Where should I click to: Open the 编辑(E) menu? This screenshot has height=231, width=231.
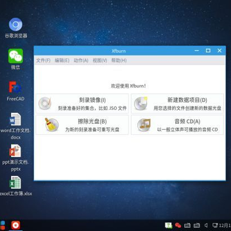[x=62, y=60]
